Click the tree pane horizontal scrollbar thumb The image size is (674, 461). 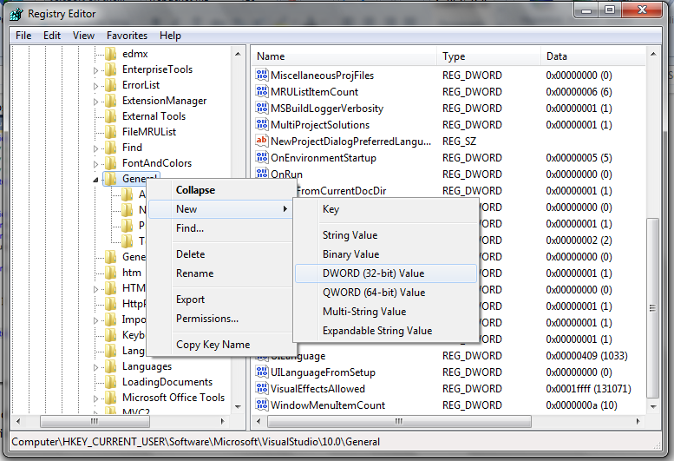[x=95, y=421]
